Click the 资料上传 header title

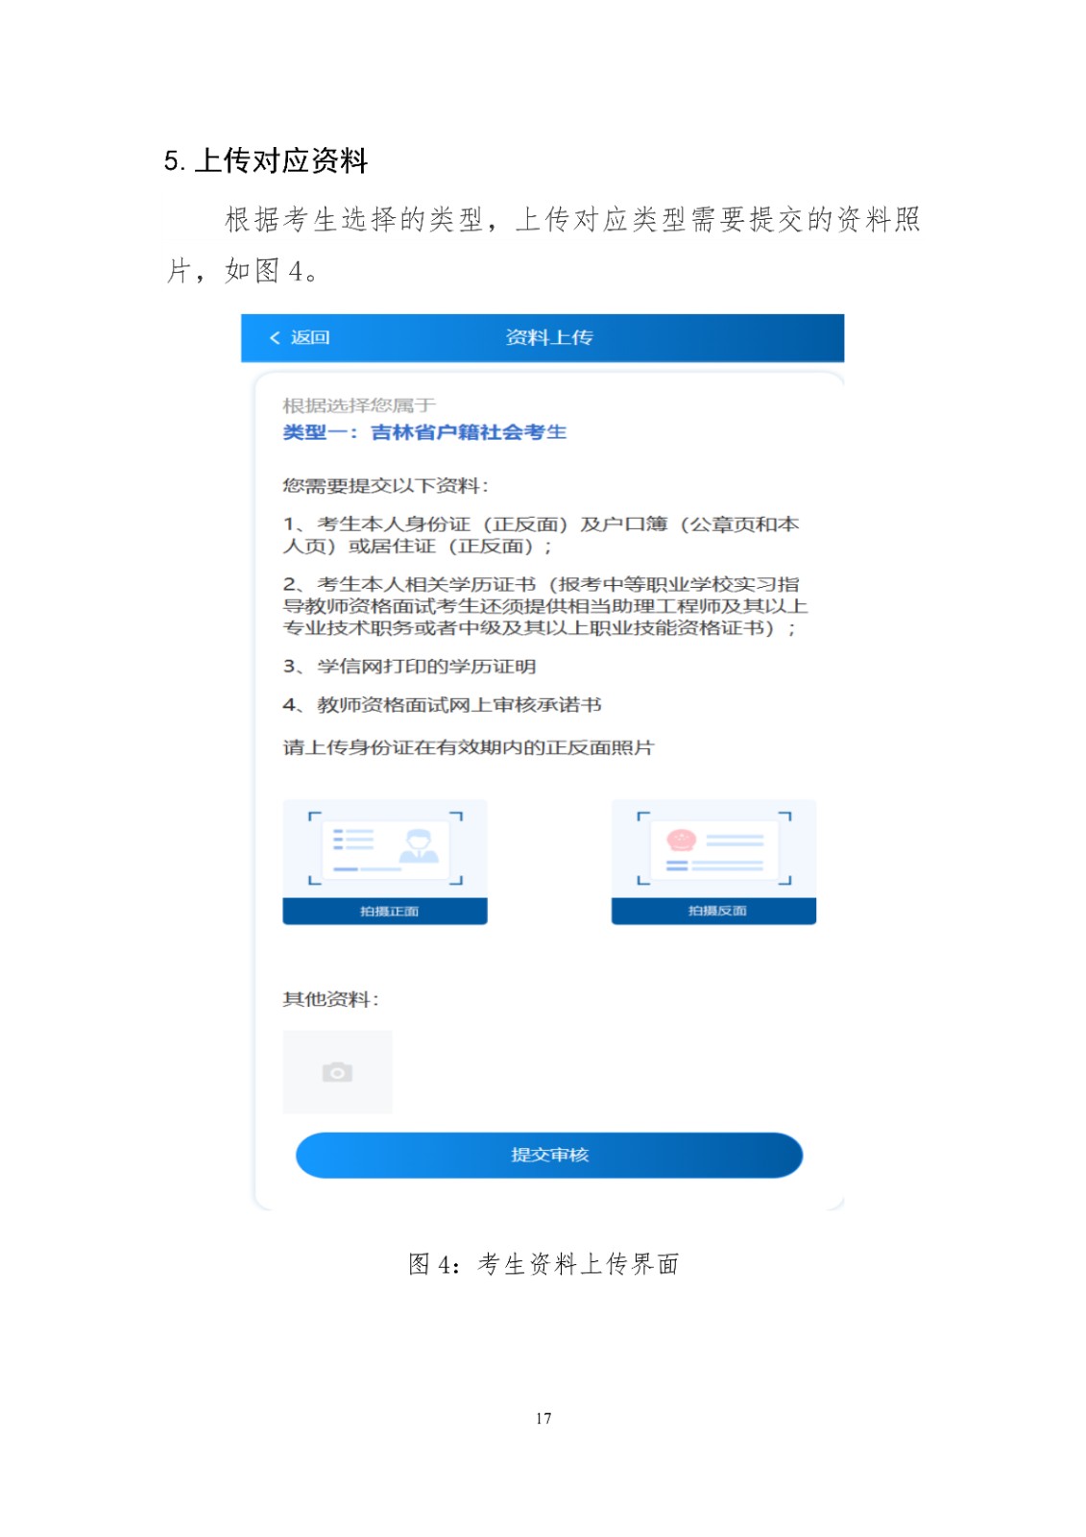click(548, 337)
